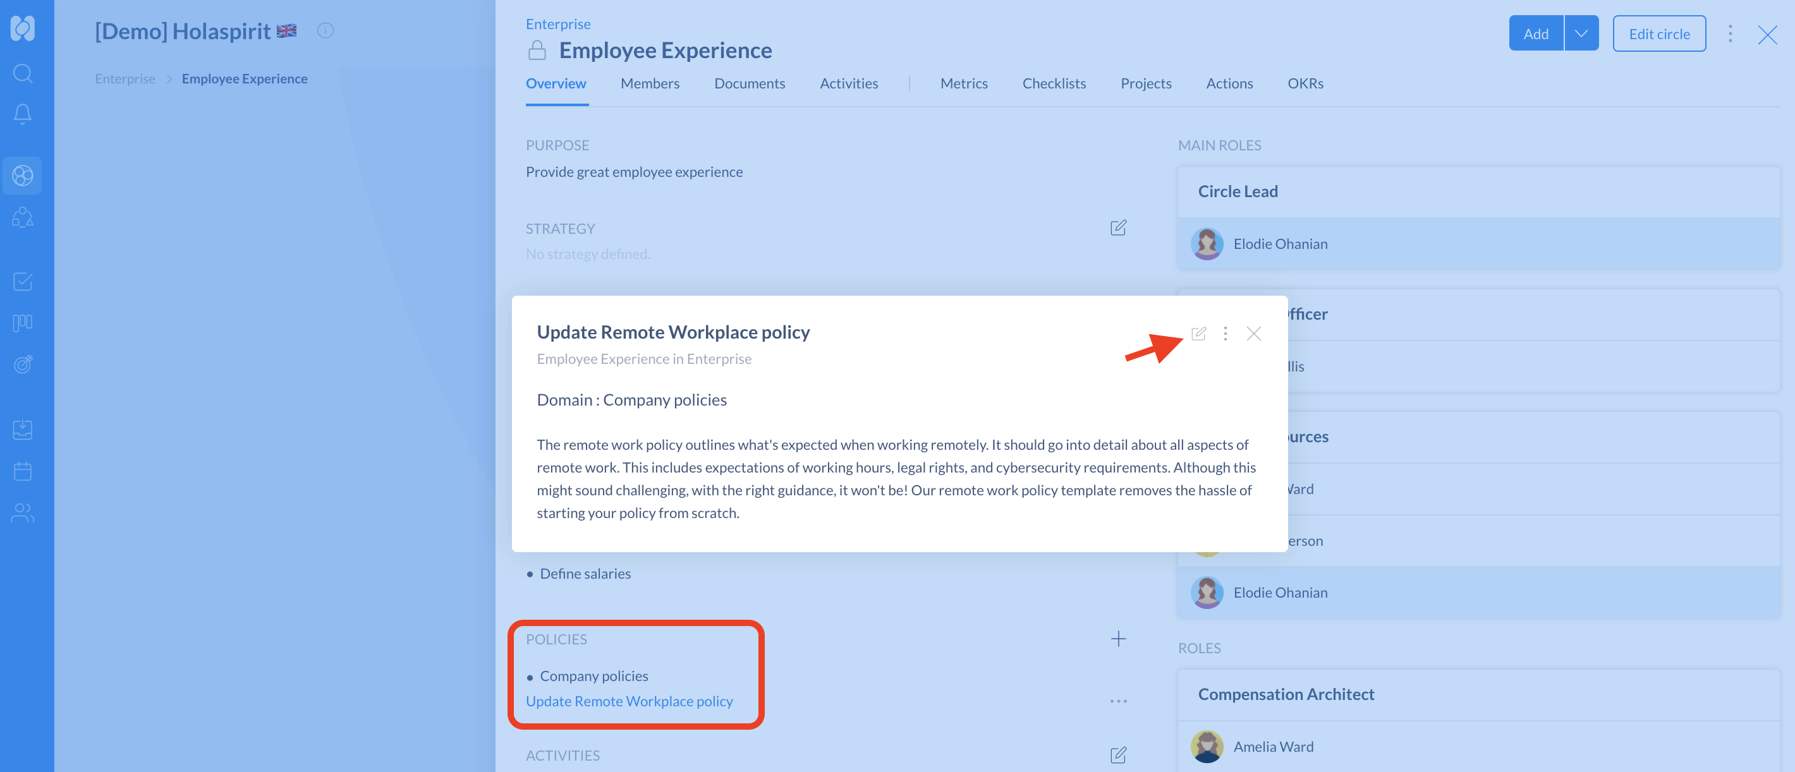Screen dimensions: 1795x772
Task: Switch to the Members tab
Action: click(x=650, y=83)
